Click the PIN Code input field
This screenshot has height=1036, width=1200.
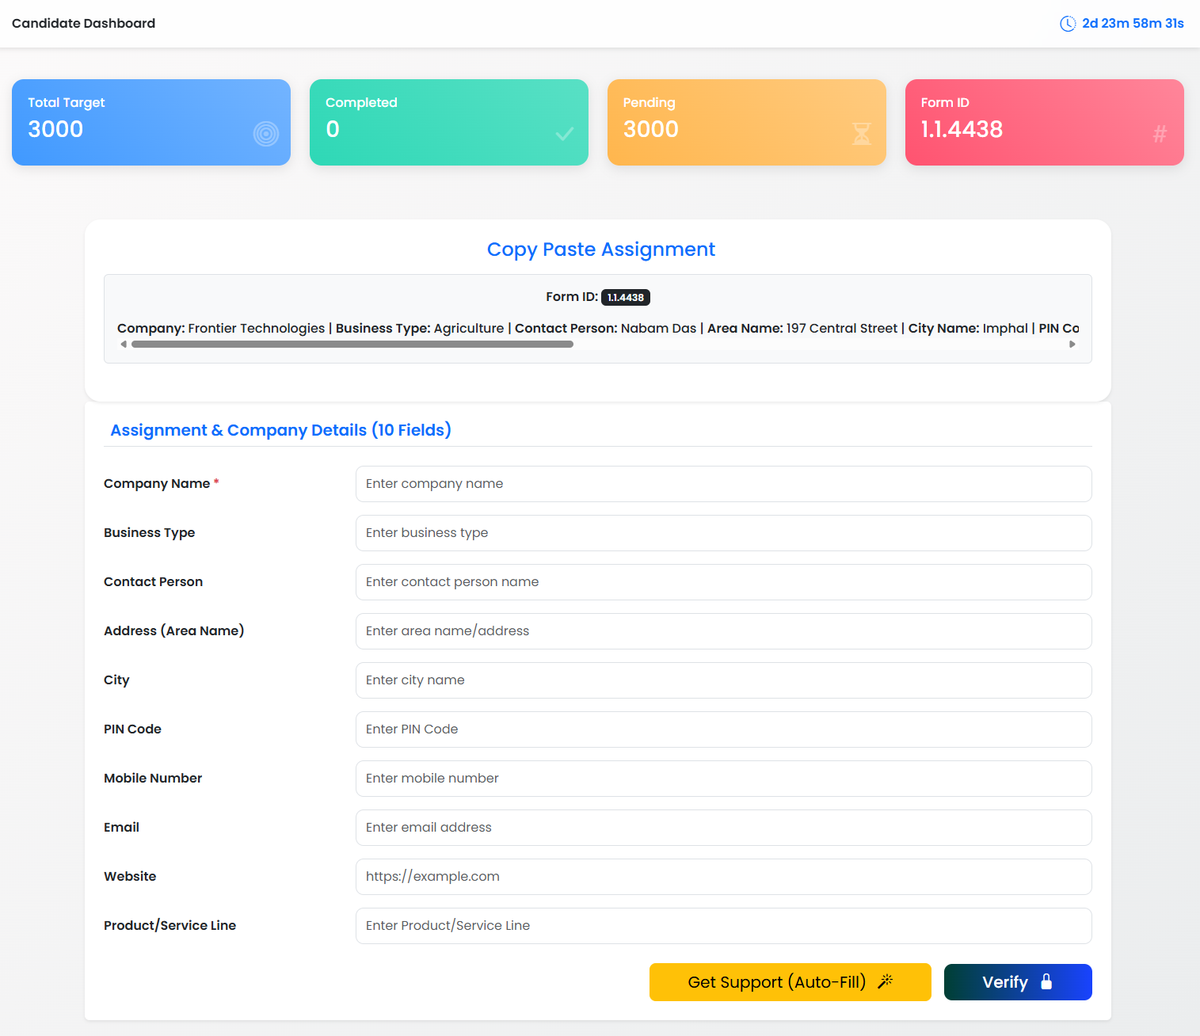coord(722,729)
